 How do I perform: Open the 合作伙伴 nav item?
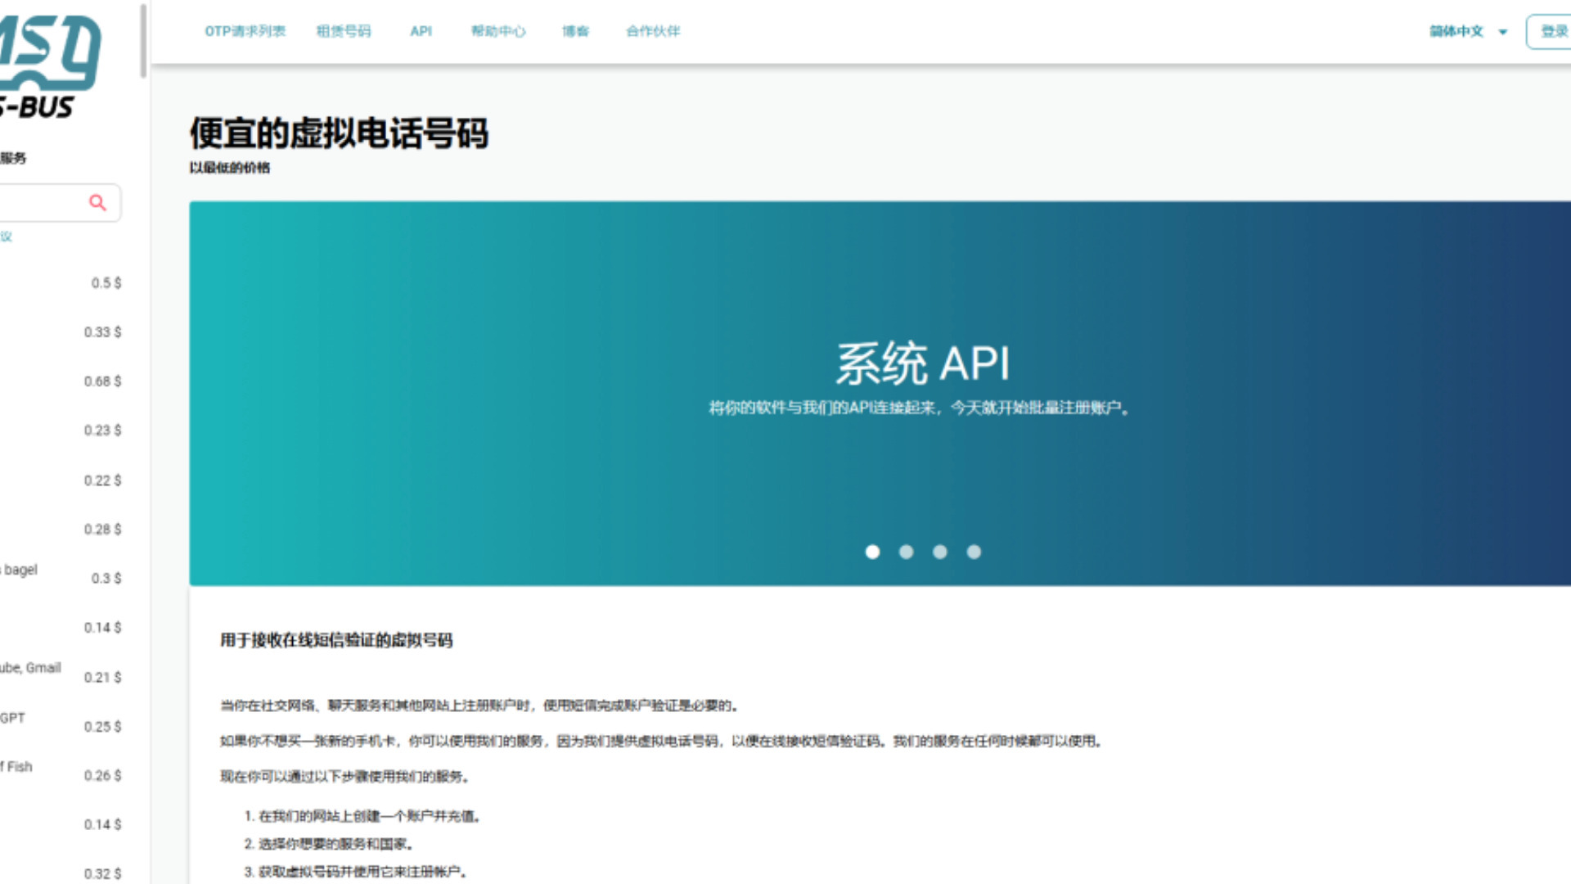click(x=653, y=31)
